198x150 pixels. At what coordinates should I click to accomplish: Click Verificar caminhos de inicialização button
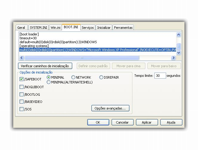coord(45,66)
